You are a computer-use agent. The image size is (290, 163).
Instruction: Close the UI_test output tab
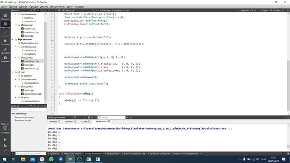click(89, 122)
